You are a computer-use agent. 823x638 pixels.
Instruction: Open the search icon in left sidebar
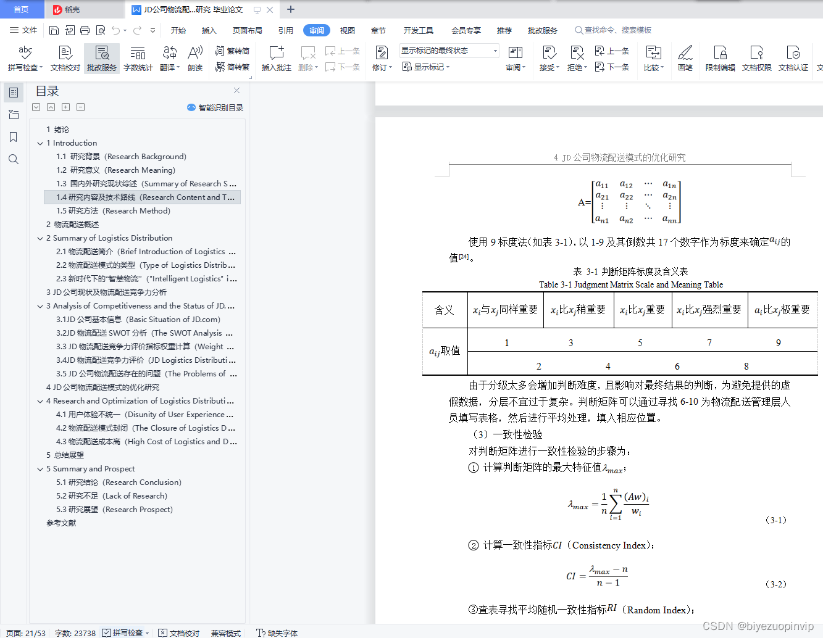pos(14,159)
